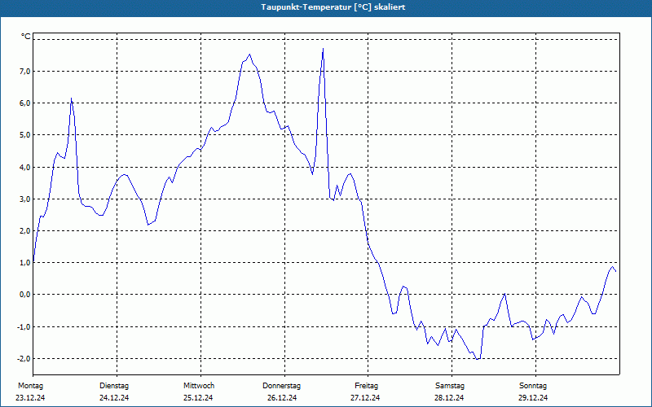Select the 'Mittwoch' day label

(x=199, y=386)
